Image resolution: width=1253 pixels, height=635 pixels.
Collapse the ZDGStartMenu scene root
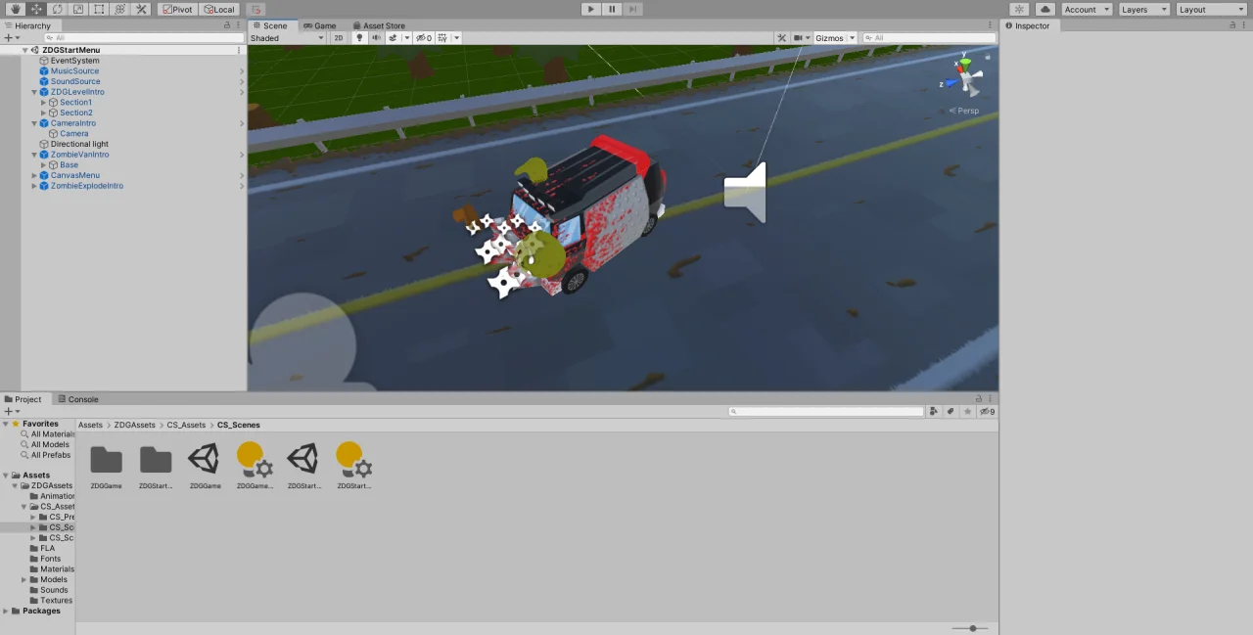tap(25, 50)
